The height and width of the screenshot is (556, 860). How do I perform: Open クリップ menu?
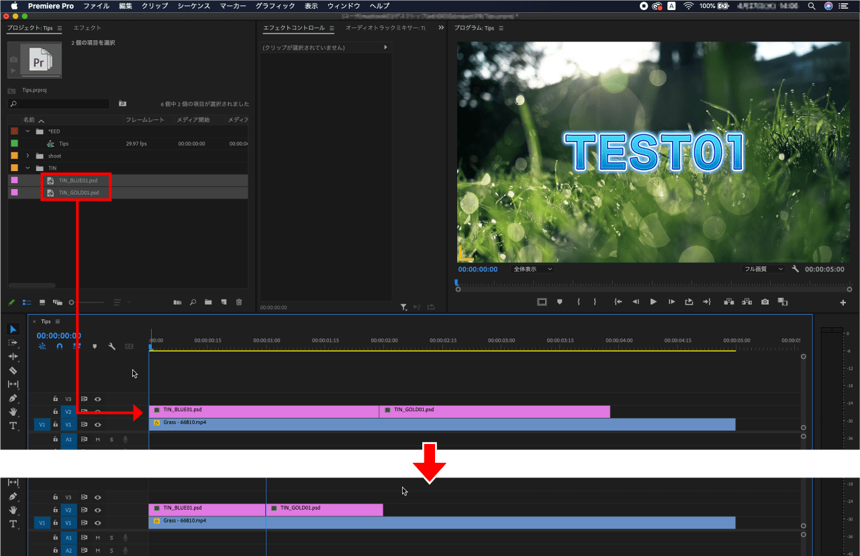pyautogui.click(x=155, y=5)
